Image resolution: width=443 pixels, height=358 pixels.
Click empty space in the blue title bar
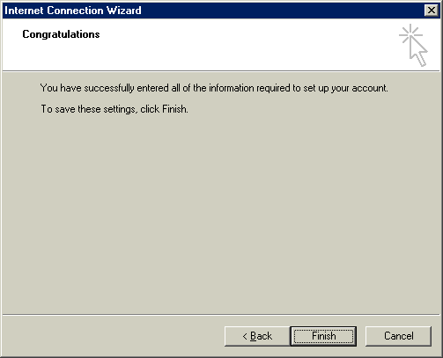[282, 11]
